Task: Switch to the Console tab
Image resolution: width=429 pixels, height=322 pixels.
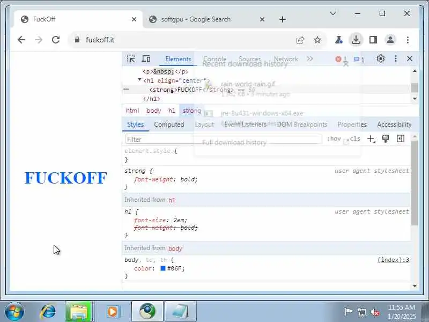Action: point(215,59)
